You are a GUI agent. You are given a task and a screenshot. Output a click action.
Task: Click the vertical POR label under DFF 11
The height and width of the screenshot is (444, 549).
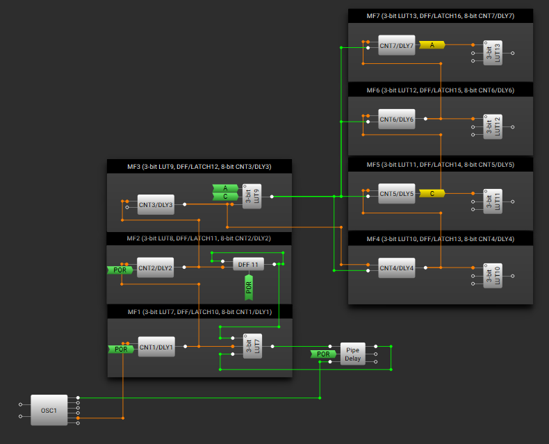coord(249,288)
